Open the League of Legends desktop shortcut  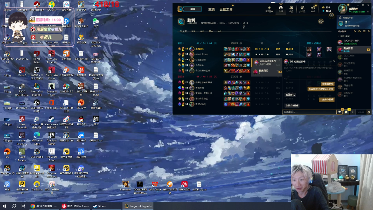[x=37, y=90]
